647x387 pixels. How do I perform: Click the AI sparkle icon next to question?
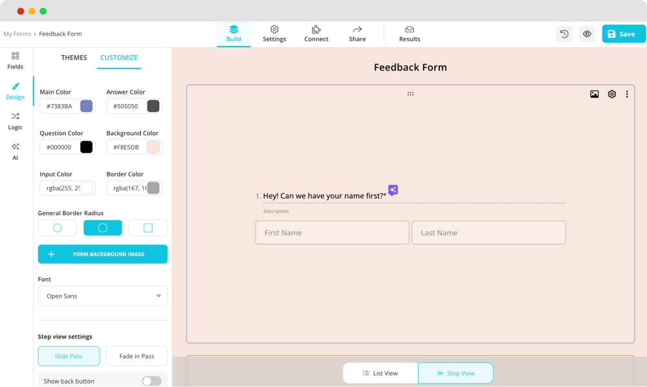pos(393,190)
